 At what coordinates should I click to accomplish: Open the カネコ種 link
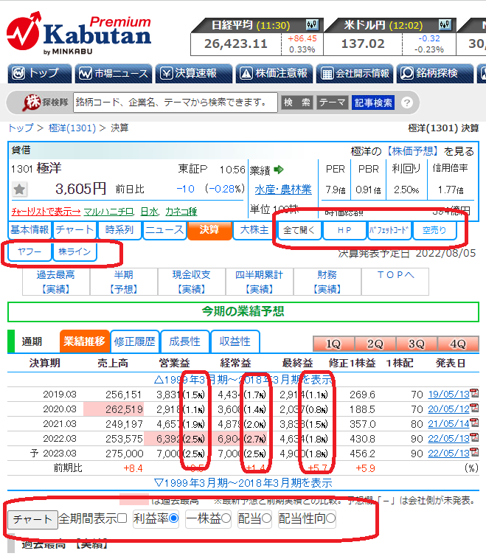coord(181,212)
